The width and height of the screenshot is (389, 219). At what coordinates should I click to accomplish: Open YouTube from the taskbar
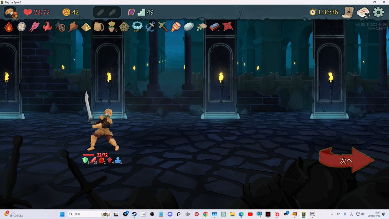250,214
